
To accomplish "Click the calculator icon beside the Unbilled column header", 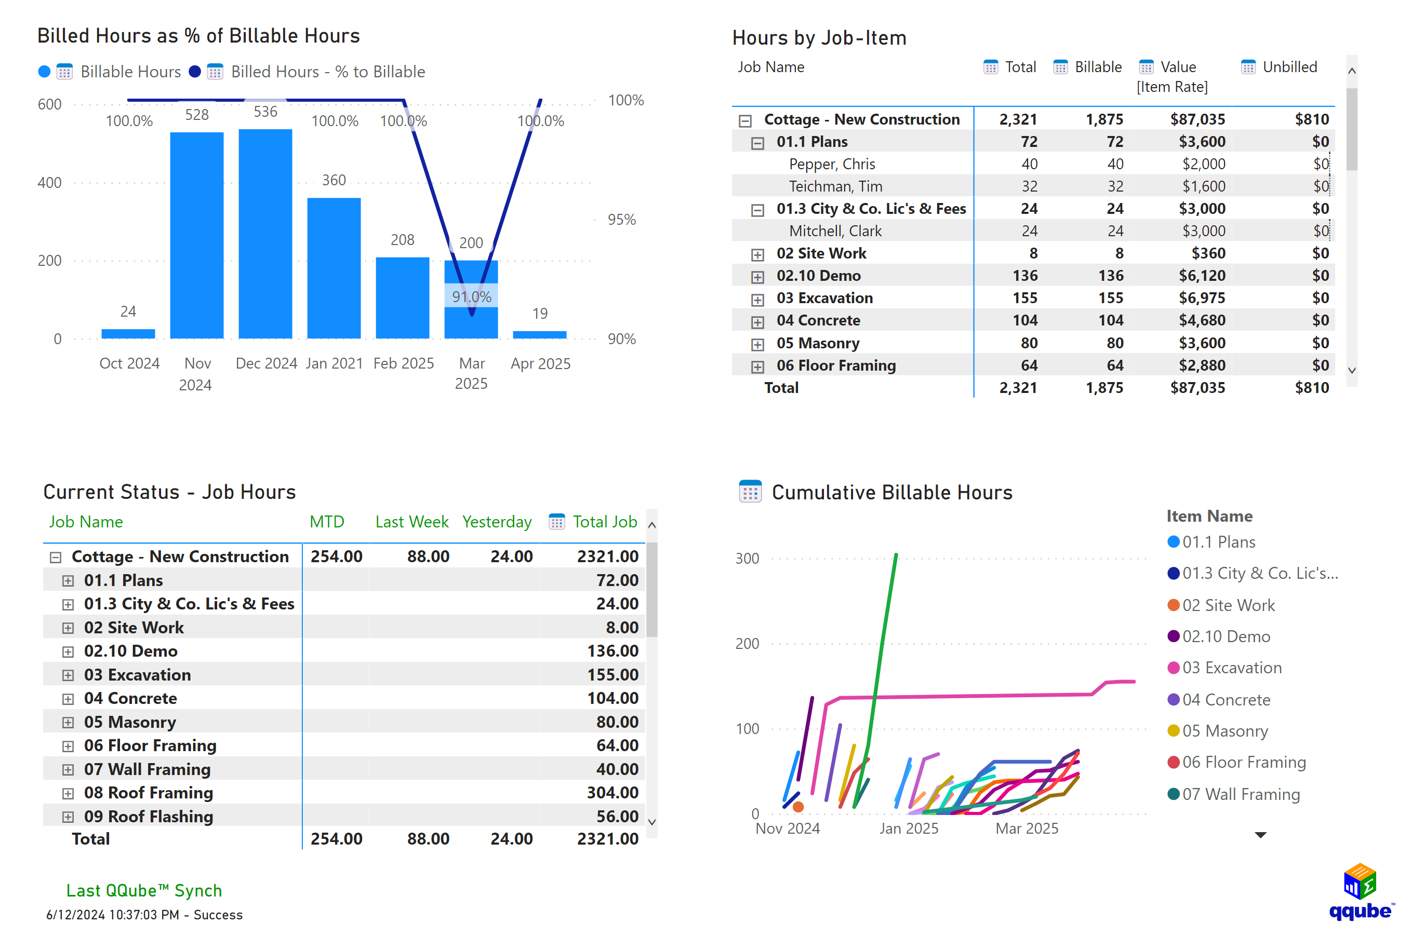I will tap(1248, 67).
